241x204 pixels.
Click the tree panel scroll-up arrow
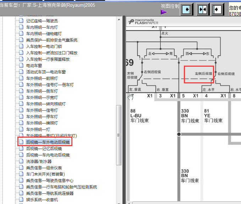tap(119, 20)
